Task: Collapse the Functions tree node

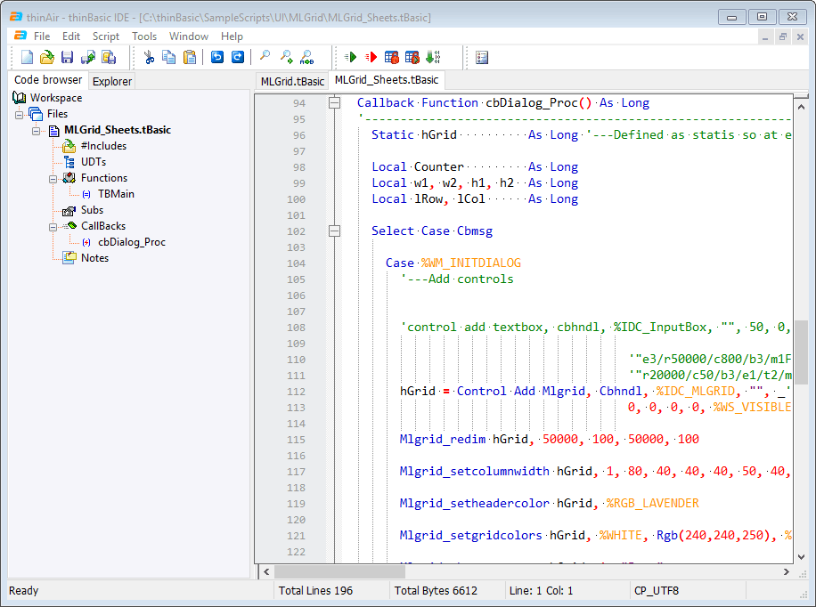Action: pyautogui.click(x=53, y=179)
